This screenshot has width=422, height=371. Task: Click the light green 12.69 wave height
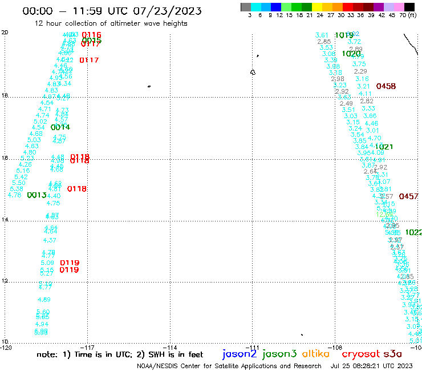tap(384, 215)
